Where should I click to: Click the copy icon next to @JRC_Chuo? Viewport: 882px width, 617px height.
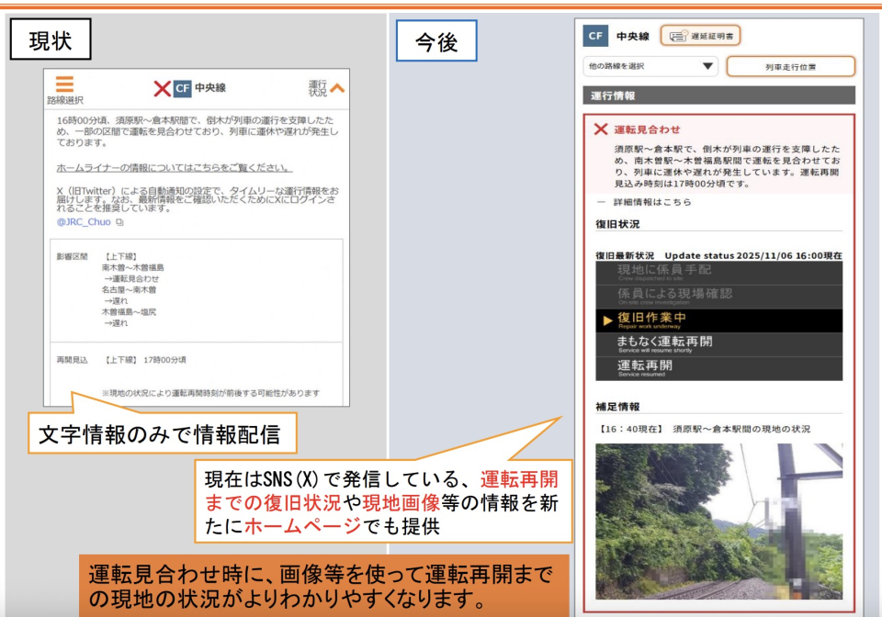click(119, 220)
